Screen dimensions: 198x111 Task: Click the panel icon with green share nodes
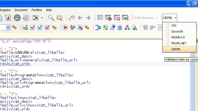click(125, 18)
